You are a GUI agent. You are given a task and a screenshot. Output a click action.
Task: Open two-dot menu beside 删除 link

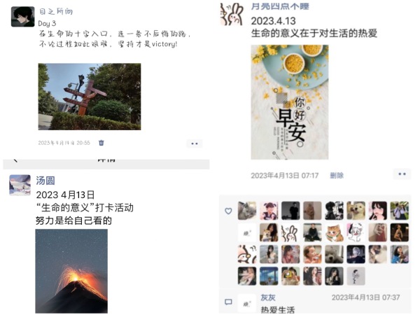(x=402, y=174)
